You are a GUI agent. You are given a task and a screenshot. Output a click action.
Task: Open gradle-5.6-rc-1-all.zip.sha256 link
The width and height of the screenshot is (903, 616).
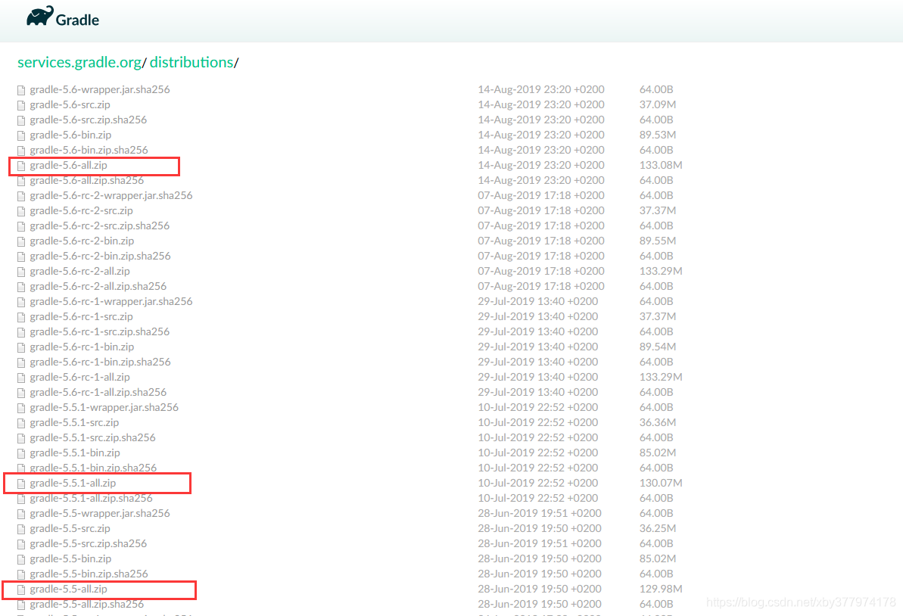coord(98,392)
